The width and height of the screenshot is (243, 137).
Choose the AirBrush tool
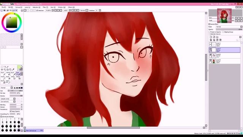(8, 74)
